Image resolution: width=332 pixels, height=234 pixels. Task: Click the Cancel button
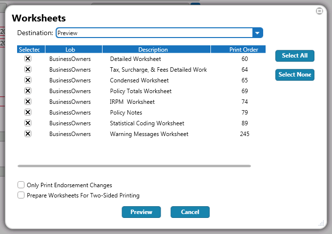tap(190, 212)
